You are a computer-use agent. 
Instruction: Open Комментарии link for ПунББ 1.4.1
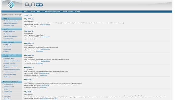tap(43, 88)
